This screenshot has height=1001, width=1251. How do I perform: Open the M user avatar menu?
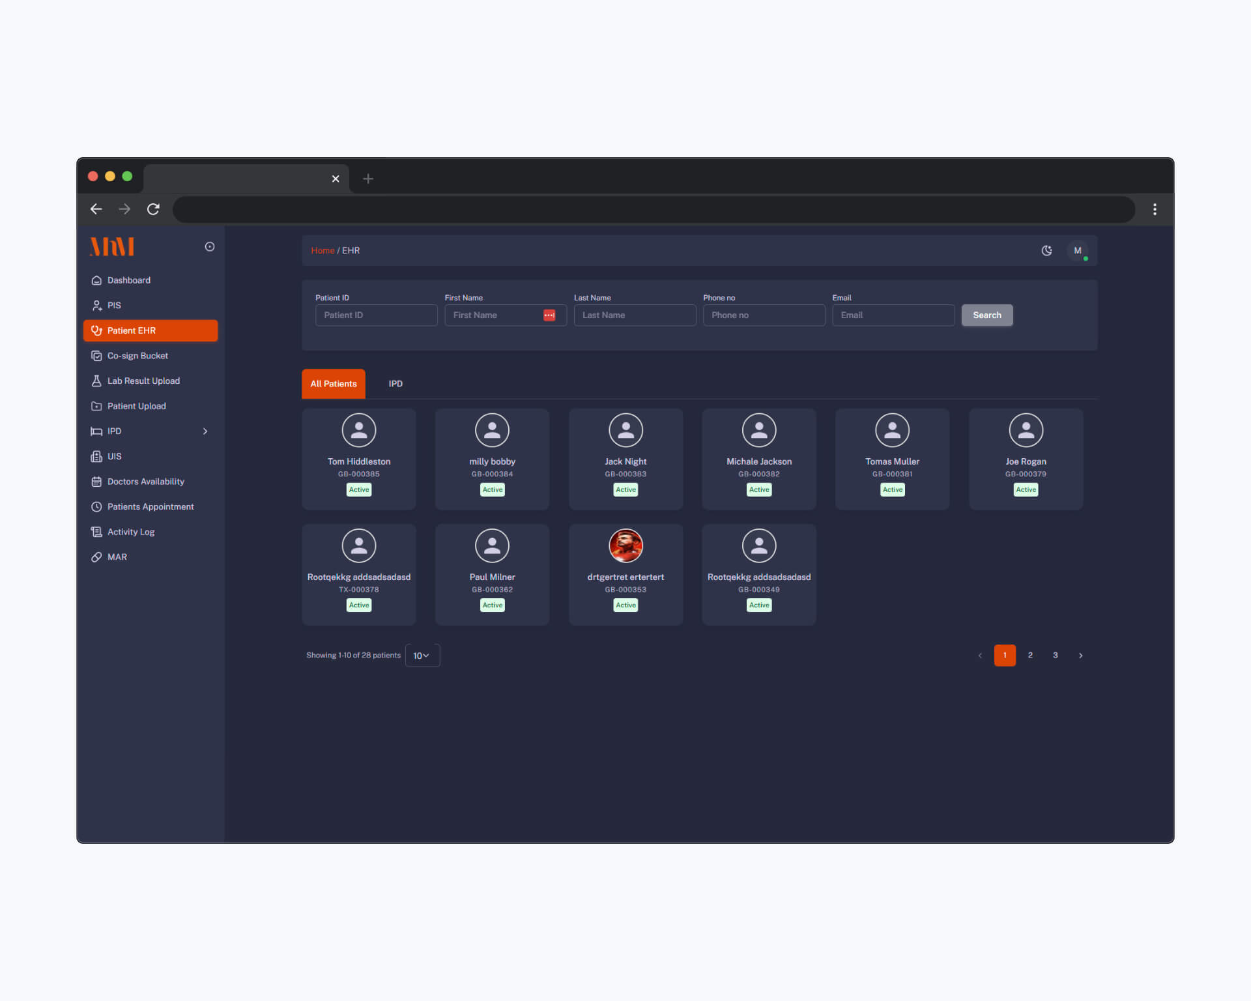1077,250
